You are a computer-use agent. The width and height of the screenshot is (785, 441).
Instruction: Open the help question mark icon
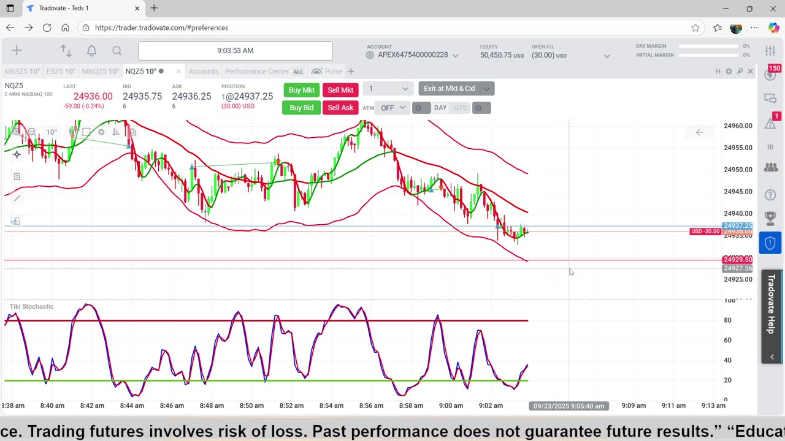pyautogui.click(x=770, y=195)
